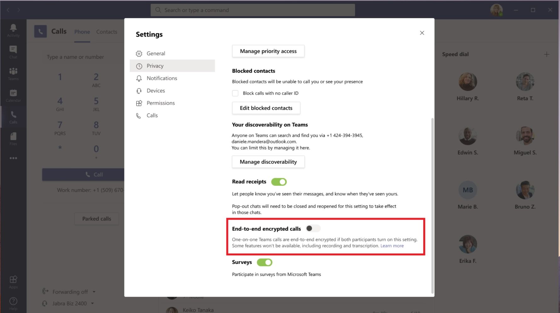
Task: Check Block calls with no caller ID
Action: [235, 93]
